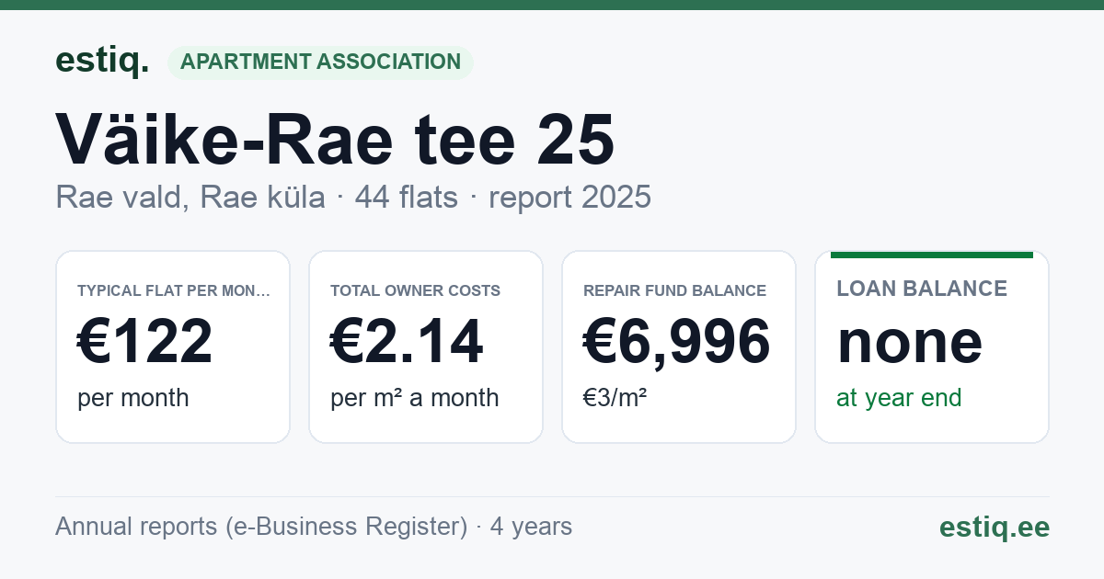This screenshot has height=579, width=1104.
Task: Click the TOTAL OWNER COSTS label
Action: coord(416,290)
